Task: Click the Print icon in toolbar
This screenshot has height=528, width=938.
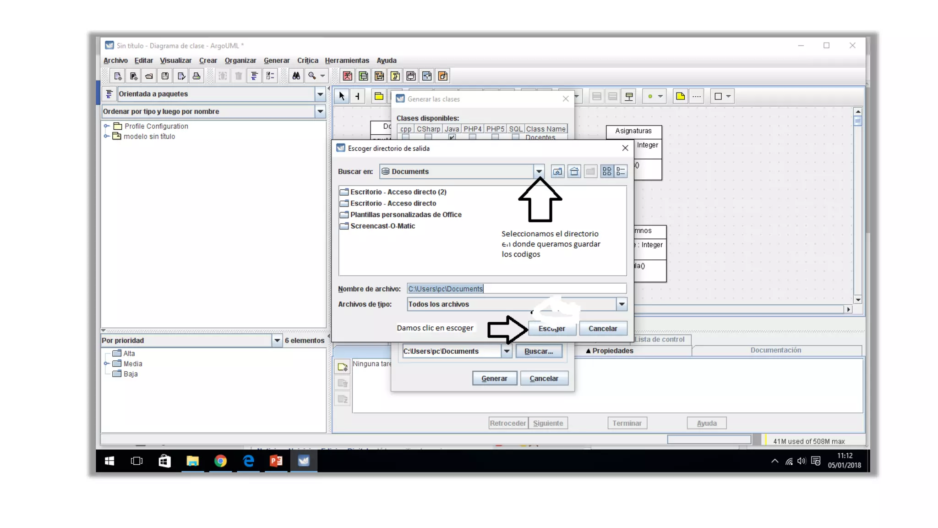Action: [x=196, y=76]
